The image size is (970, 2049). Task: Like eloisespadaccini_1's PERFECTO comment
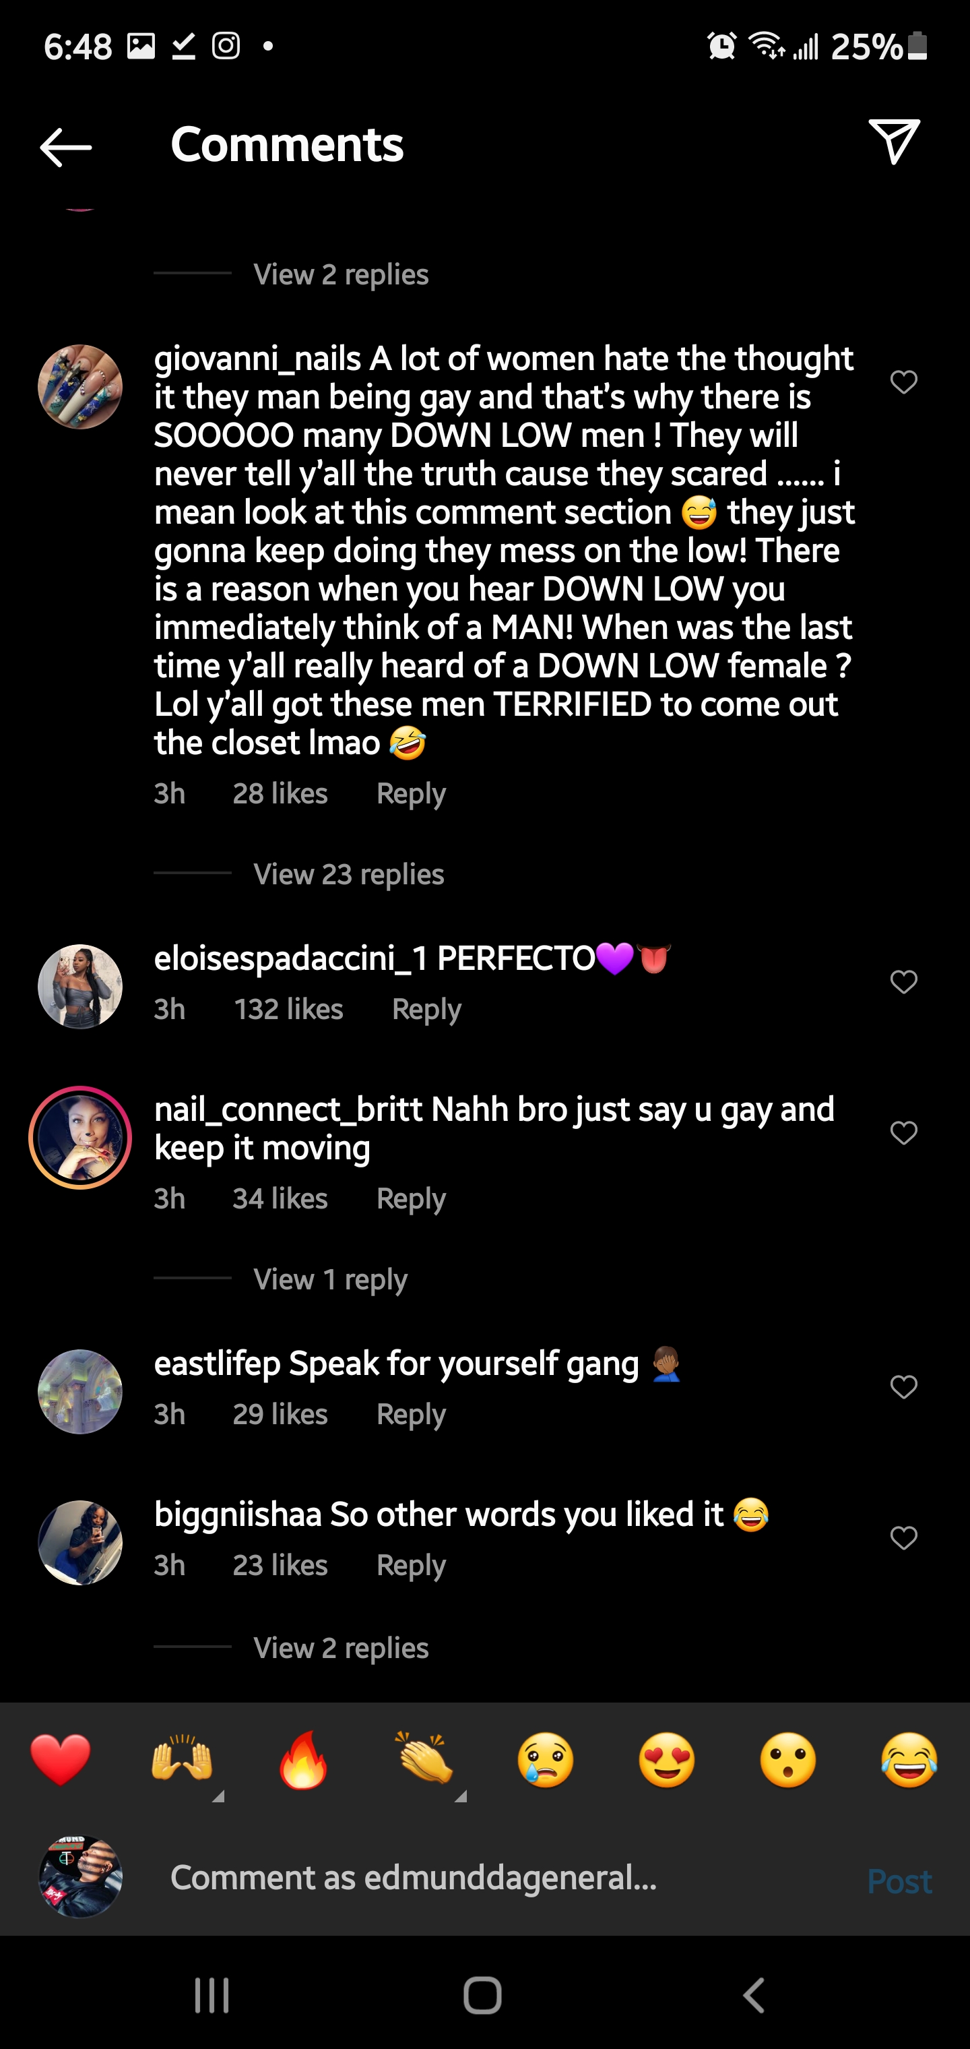904,982
